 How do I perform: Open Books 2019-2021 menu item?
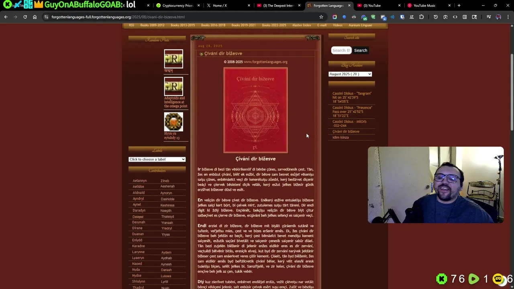coord(244,25)
